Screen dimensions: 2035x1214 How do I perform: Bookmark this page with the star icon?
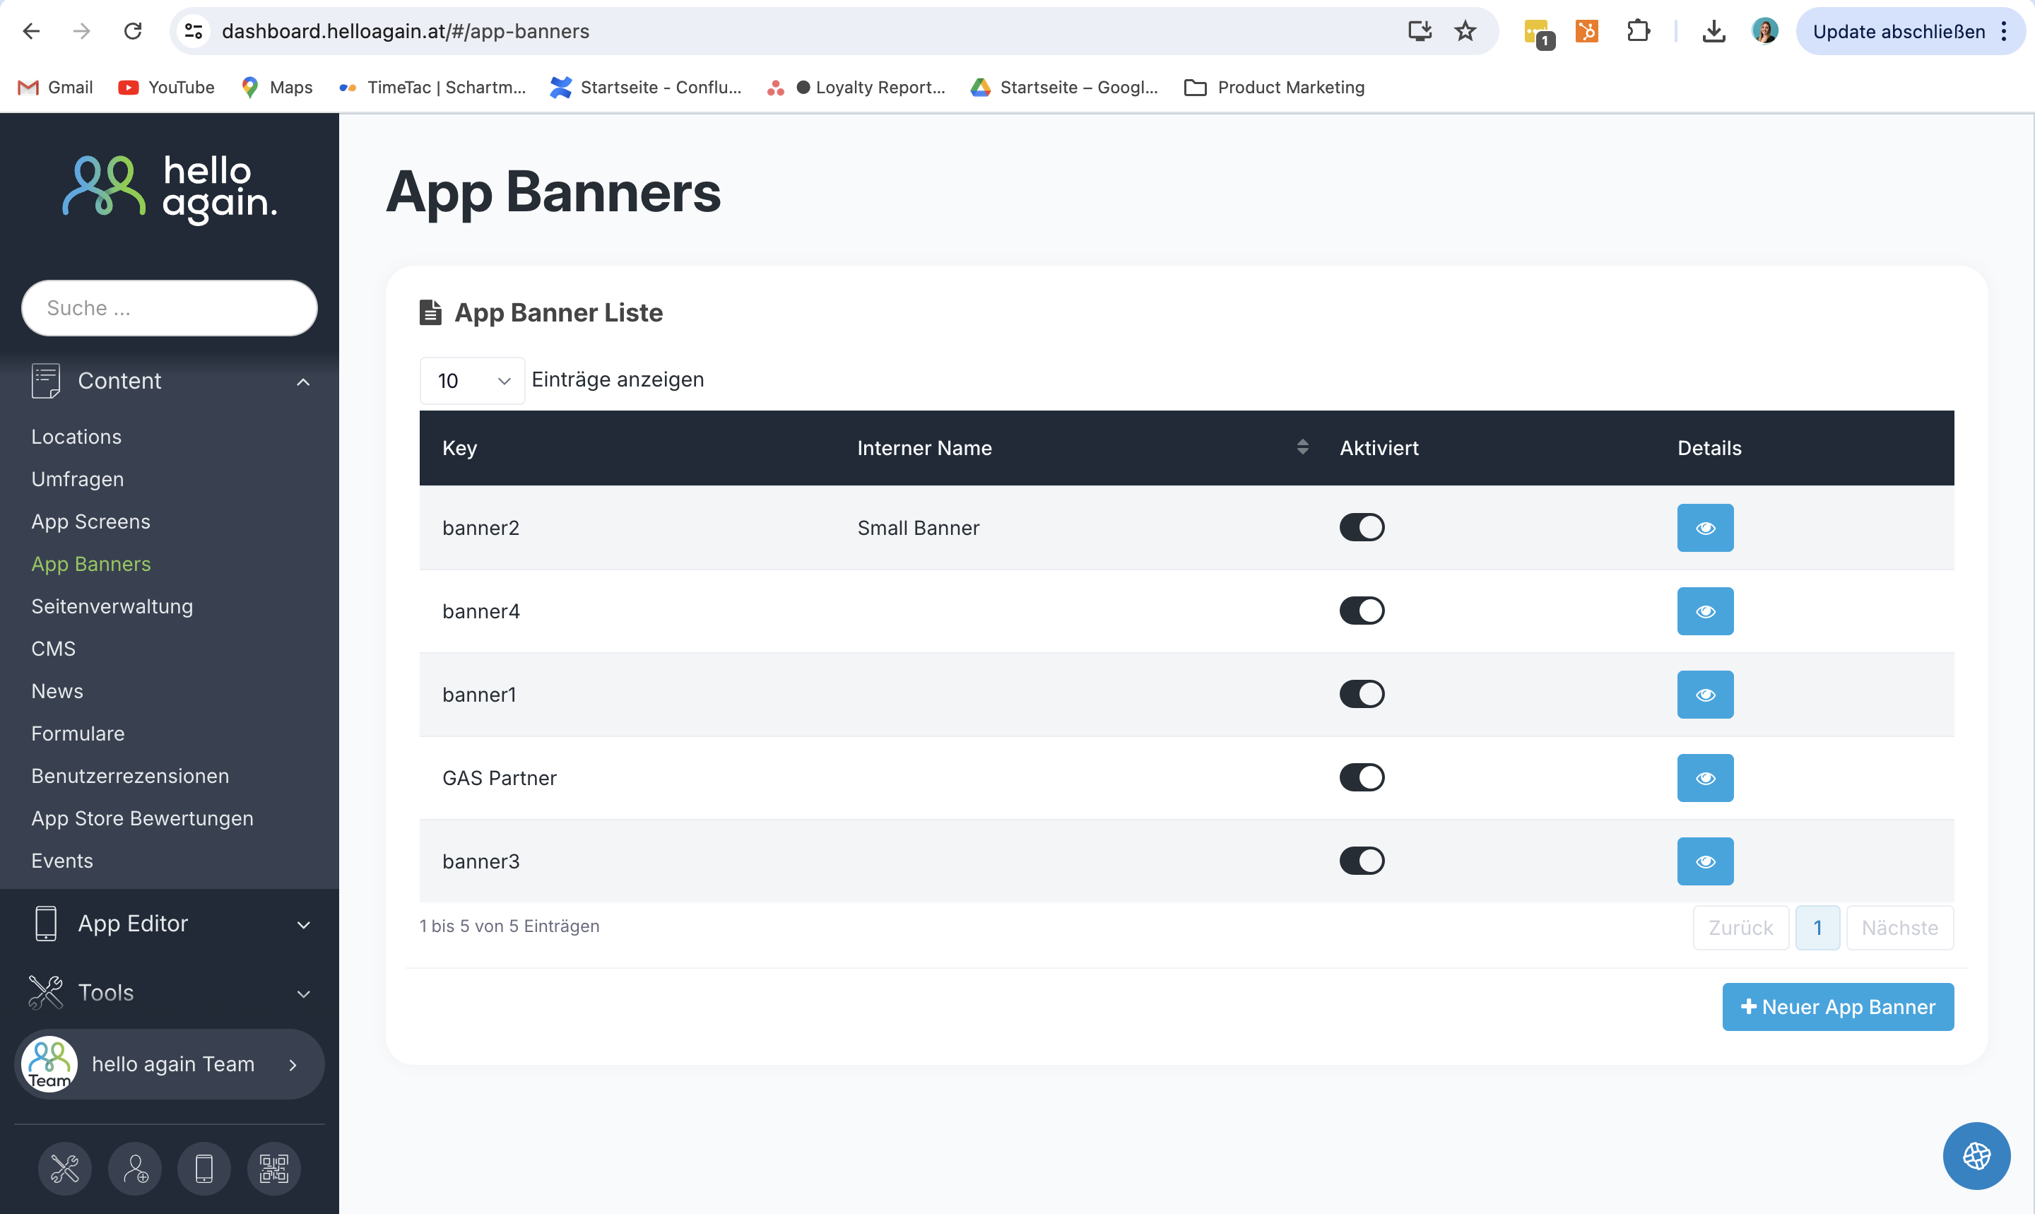pyautogui.click(x=1464, y=31)
